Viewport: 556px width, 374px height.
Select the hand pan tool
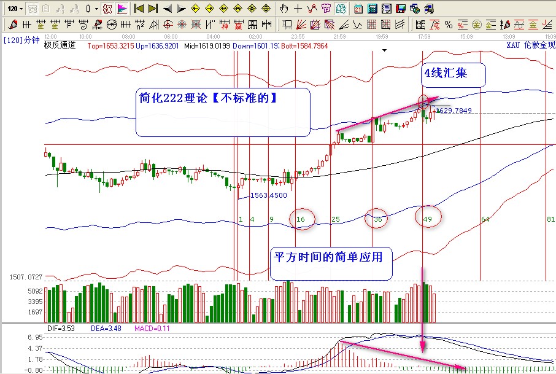pyautogui.click(x=284, y=9)
